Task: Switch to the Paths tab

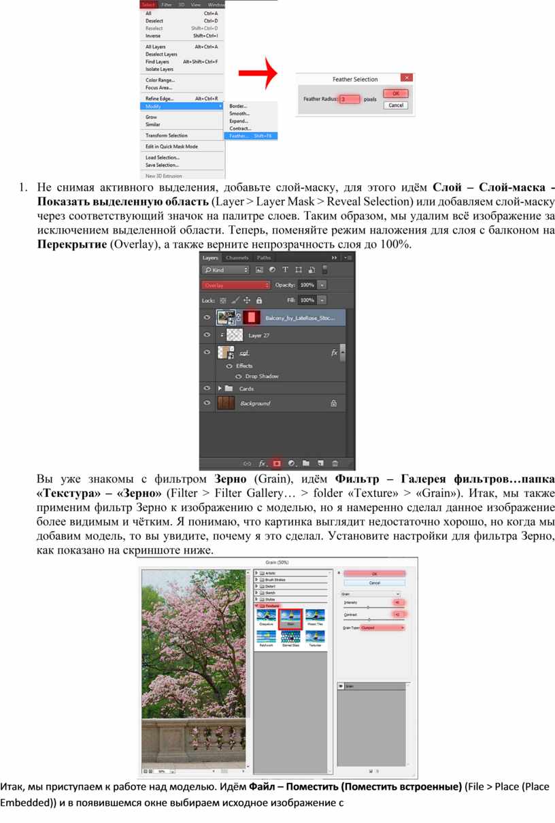Action: 264,258
